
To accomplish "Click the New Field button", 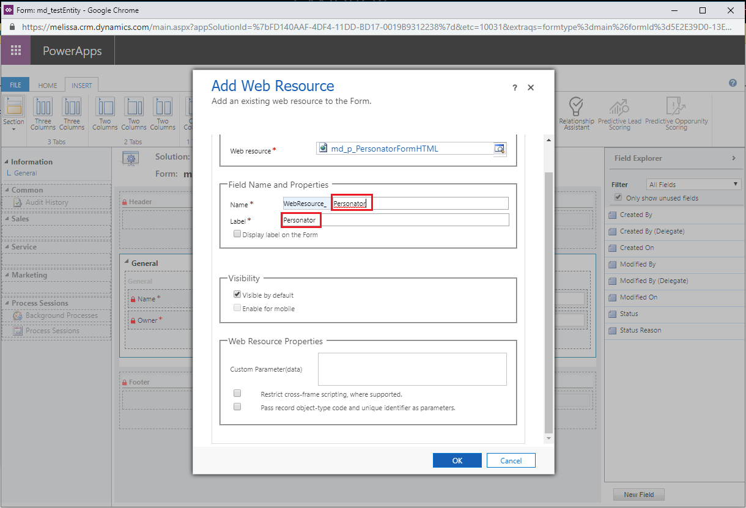I will 639,495.
